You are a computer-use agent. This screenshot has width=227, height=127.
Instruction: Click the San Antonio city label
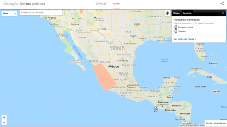point(130,43)
